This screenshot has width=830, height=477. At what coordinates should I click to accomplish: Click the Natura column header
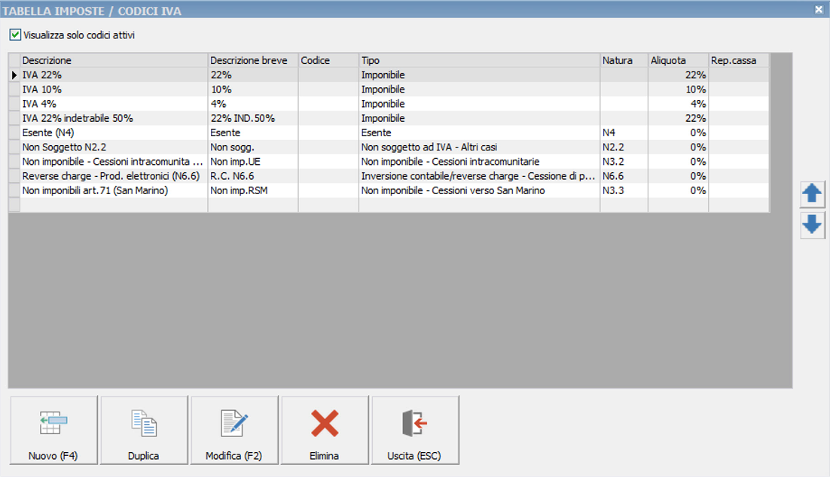click(623, 60)
